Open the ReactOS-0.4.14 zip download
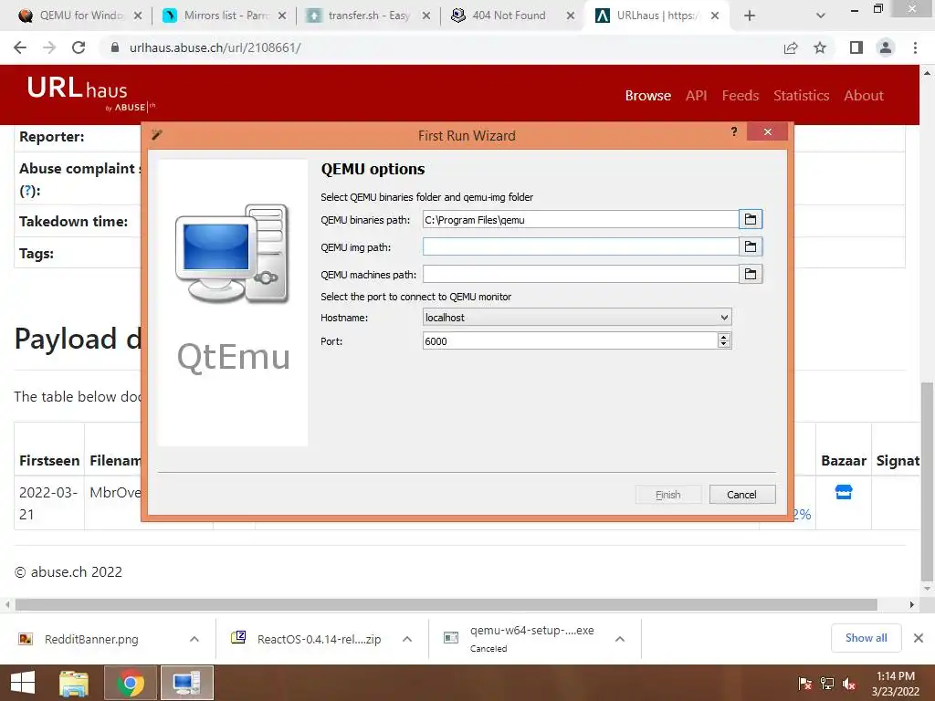 coord(307,639)
